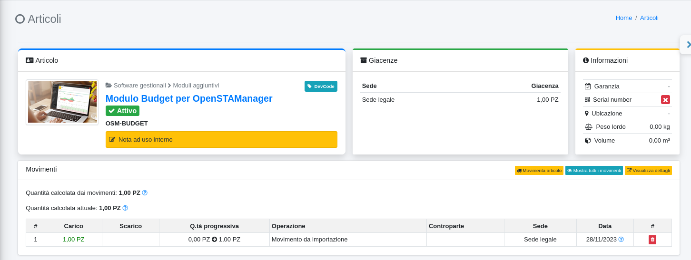Screen dimensions: 691x260
Task: Click the Scarico column header
Action: coord(131,226)
